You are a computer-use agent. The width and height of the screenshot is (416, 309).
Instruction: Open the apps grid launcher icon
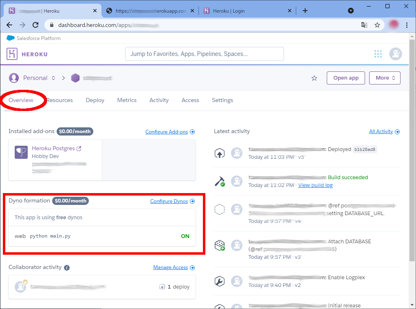pos(378,54)
